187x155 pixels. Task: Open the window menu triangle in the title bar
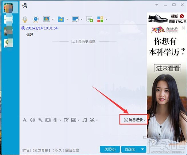[x=156, y=5]
